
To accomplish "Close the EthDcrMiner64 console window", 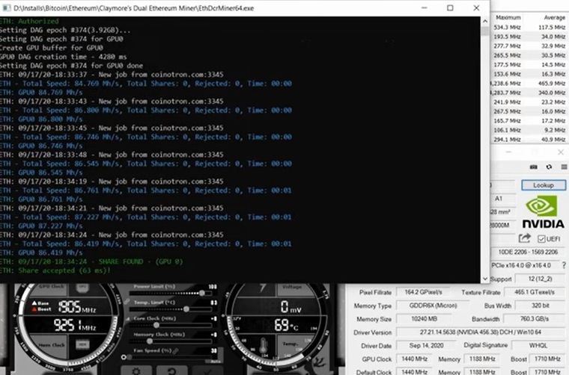I will tap(476, 8).
